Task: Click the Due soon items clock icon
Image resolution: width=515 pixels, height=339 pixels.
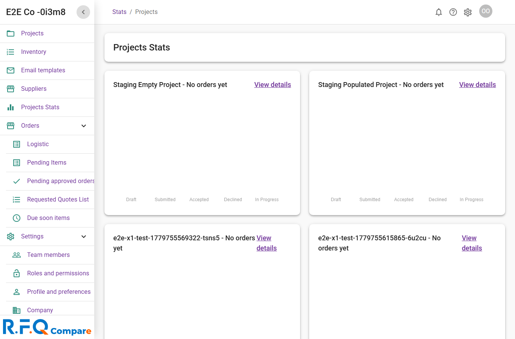Action: tap(17, 218)
